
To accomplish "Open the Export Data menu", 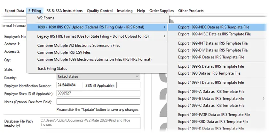I will click(x=14, y=11).
